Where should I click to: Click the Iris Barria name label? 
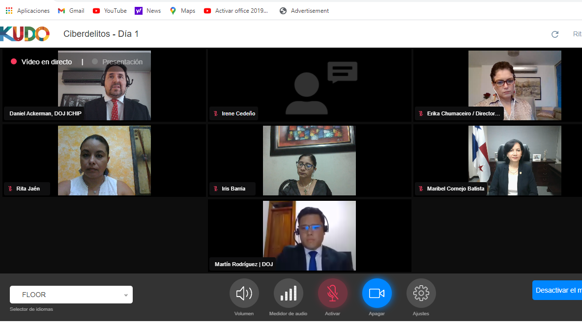(233, 189)
